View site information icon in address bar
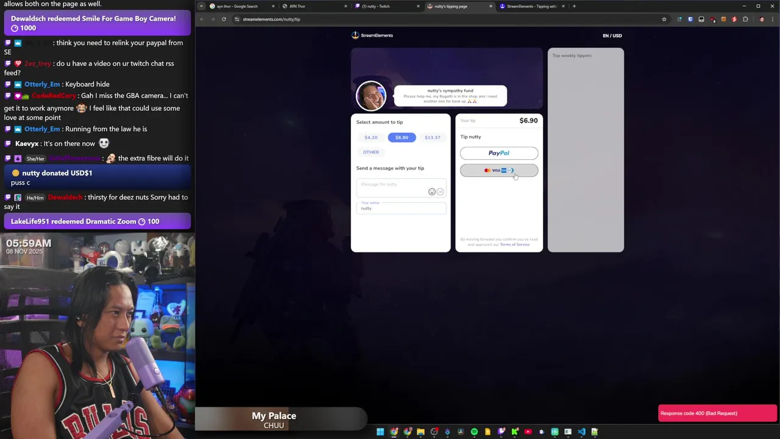The image size is (780, 439). click(236, 19)
